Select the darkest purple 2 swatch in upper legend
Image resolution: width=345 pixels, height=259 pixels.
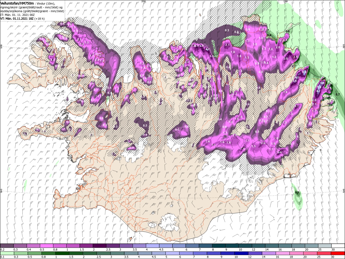tap(99, 246)
